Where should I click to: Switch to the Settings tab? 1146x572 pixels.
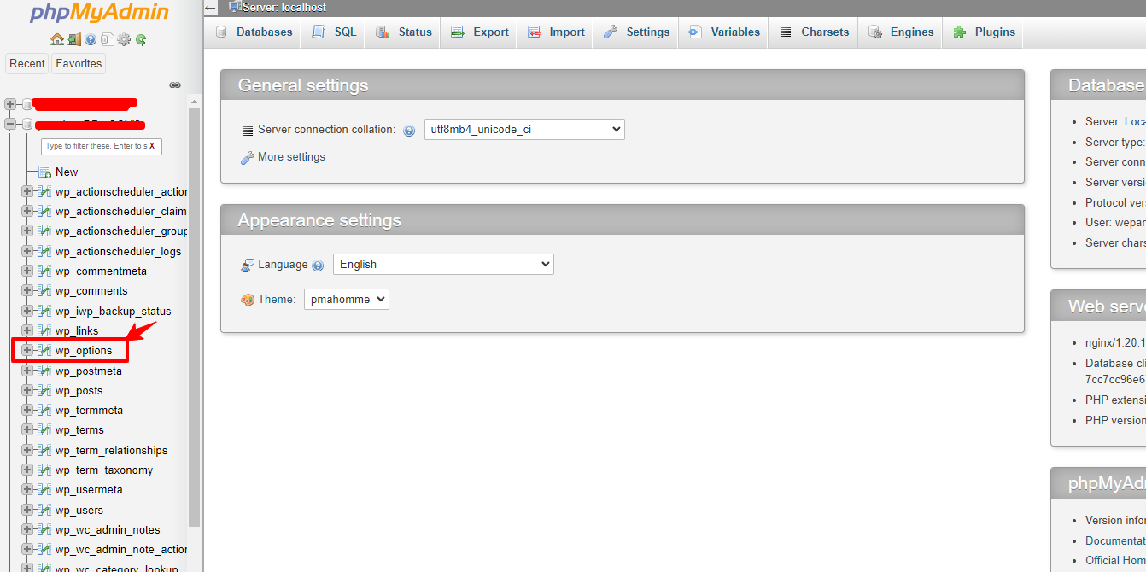pos(636,32)
